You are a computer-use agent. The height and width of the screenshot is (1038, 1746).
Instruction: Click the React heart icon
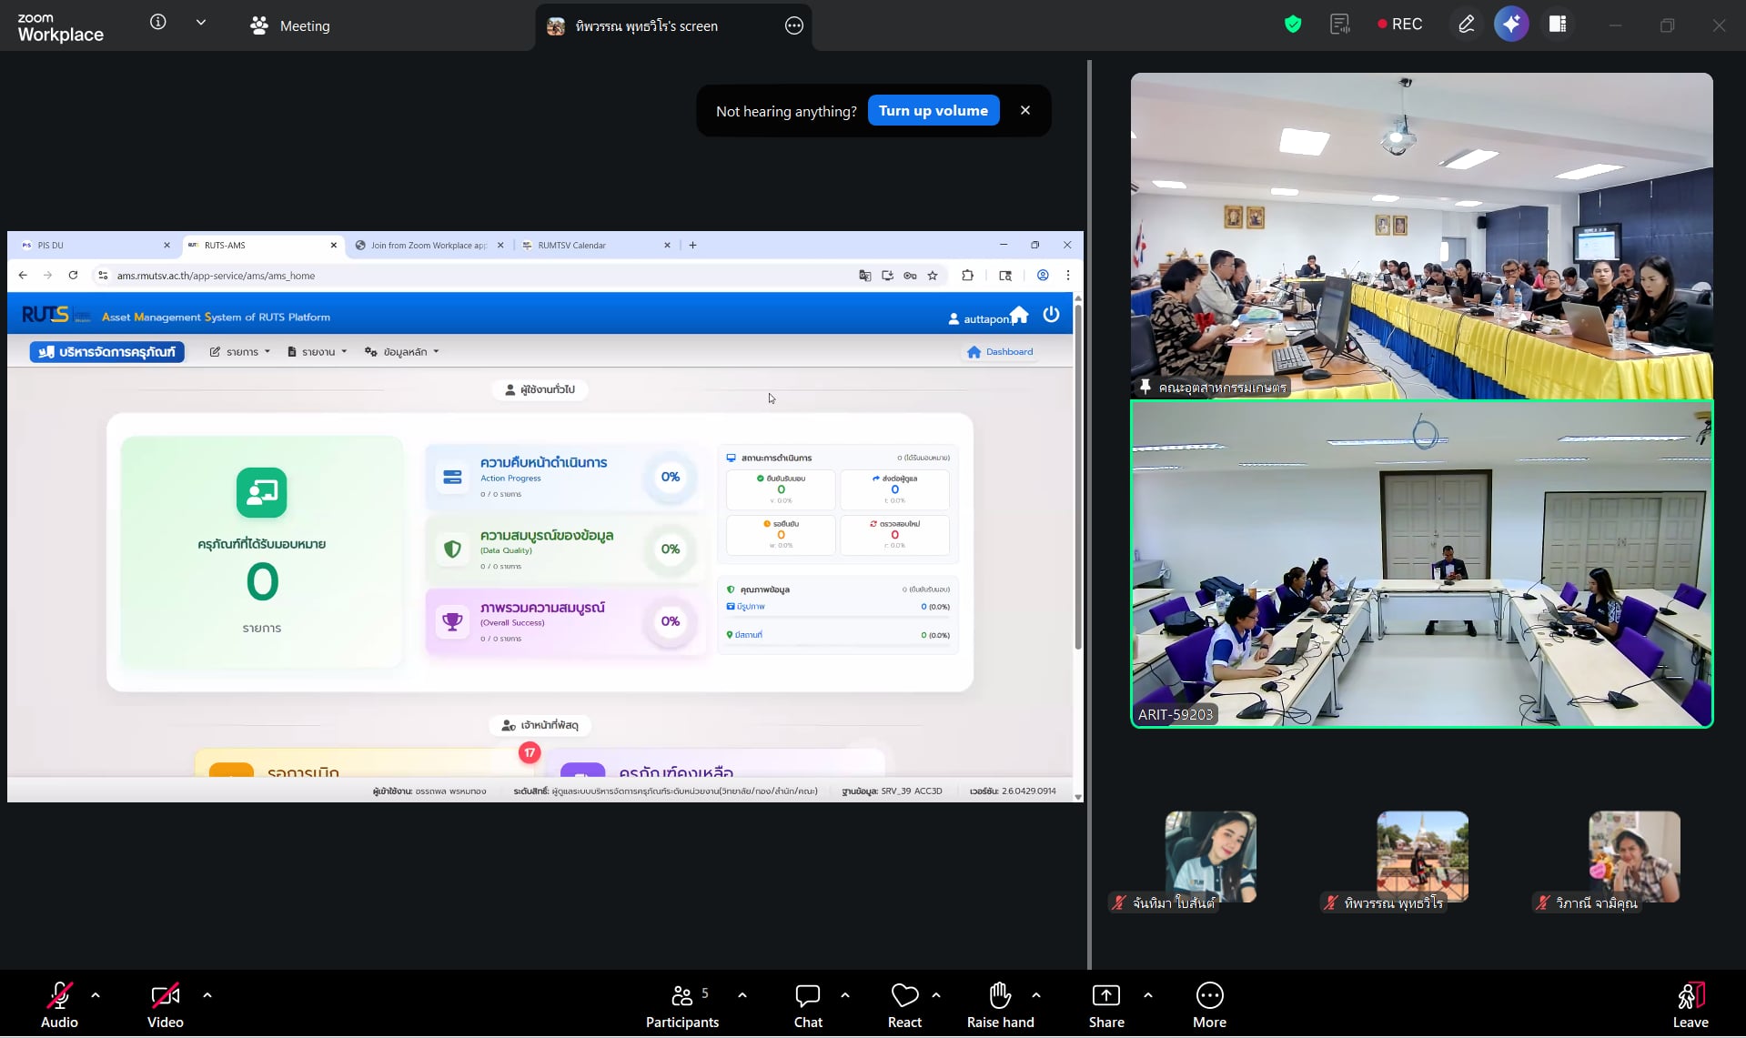(x=904, y=1005)
